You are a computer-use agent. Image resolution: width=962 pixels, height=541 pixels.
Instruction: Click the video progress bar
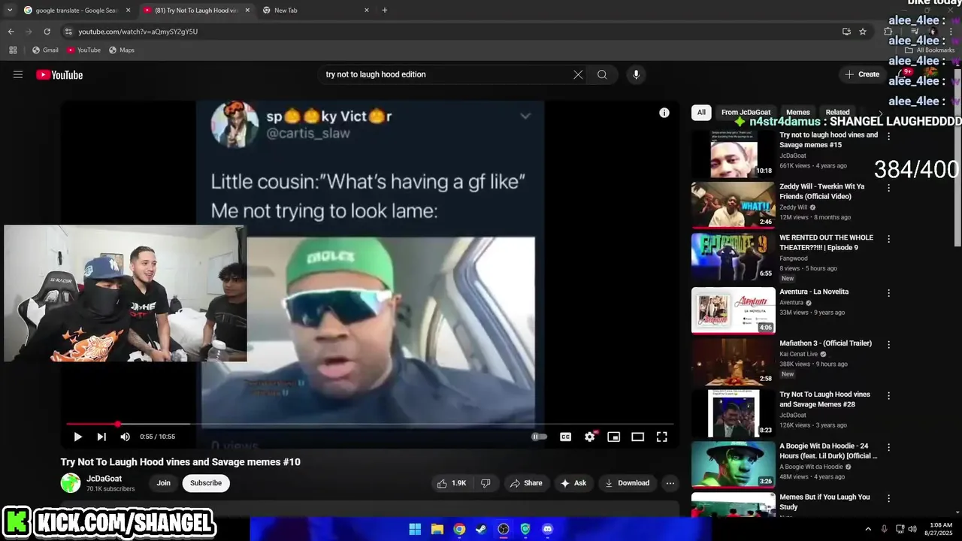(x=370, y=424)
